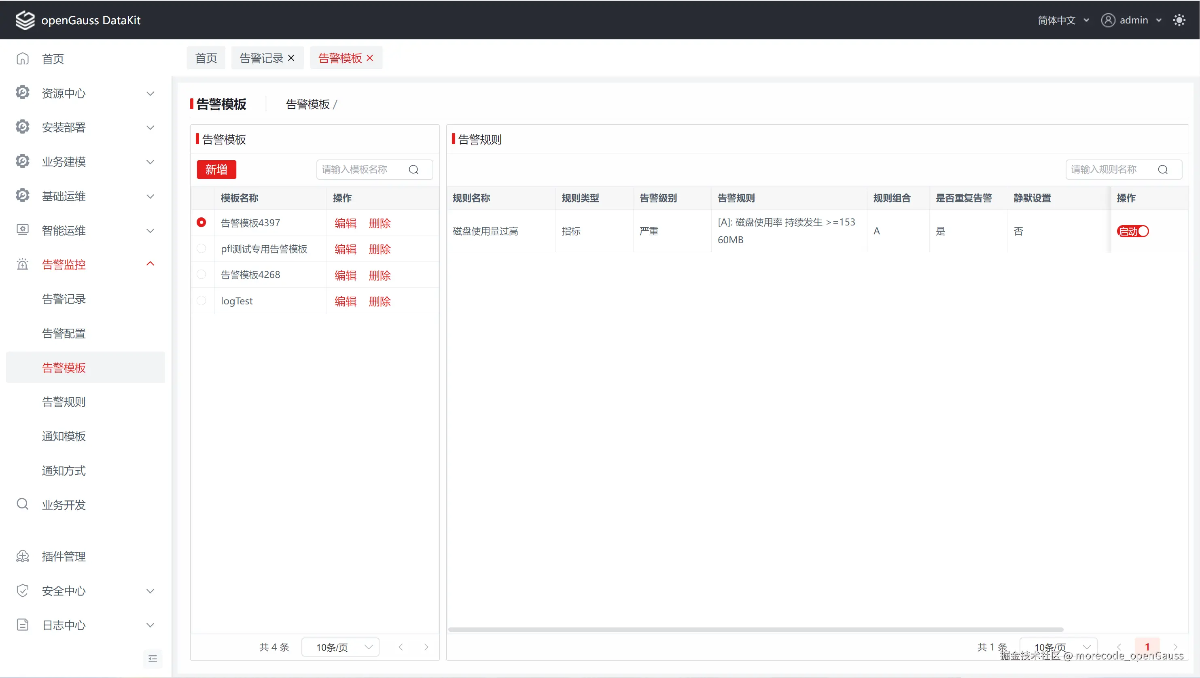The image size is (1200, 678).
Task: Collapse the sidebar using bottom fold icon
Action: point(153,659)
